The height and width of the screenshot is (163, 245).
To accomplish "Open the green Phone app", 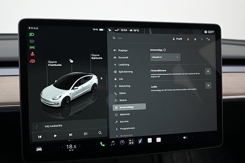I will [x=102, y=144].
